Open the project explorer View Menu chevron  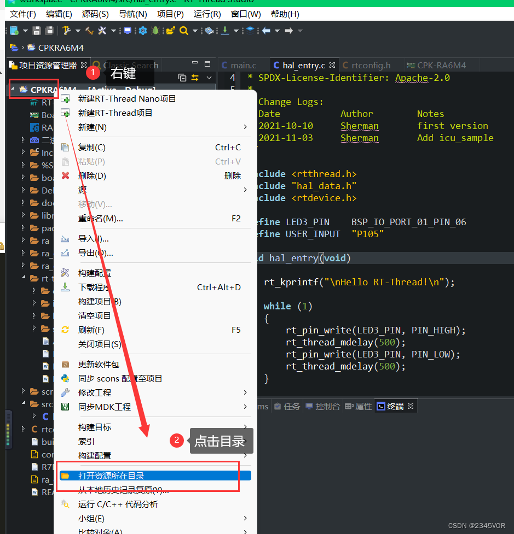(x=209, y=78)
